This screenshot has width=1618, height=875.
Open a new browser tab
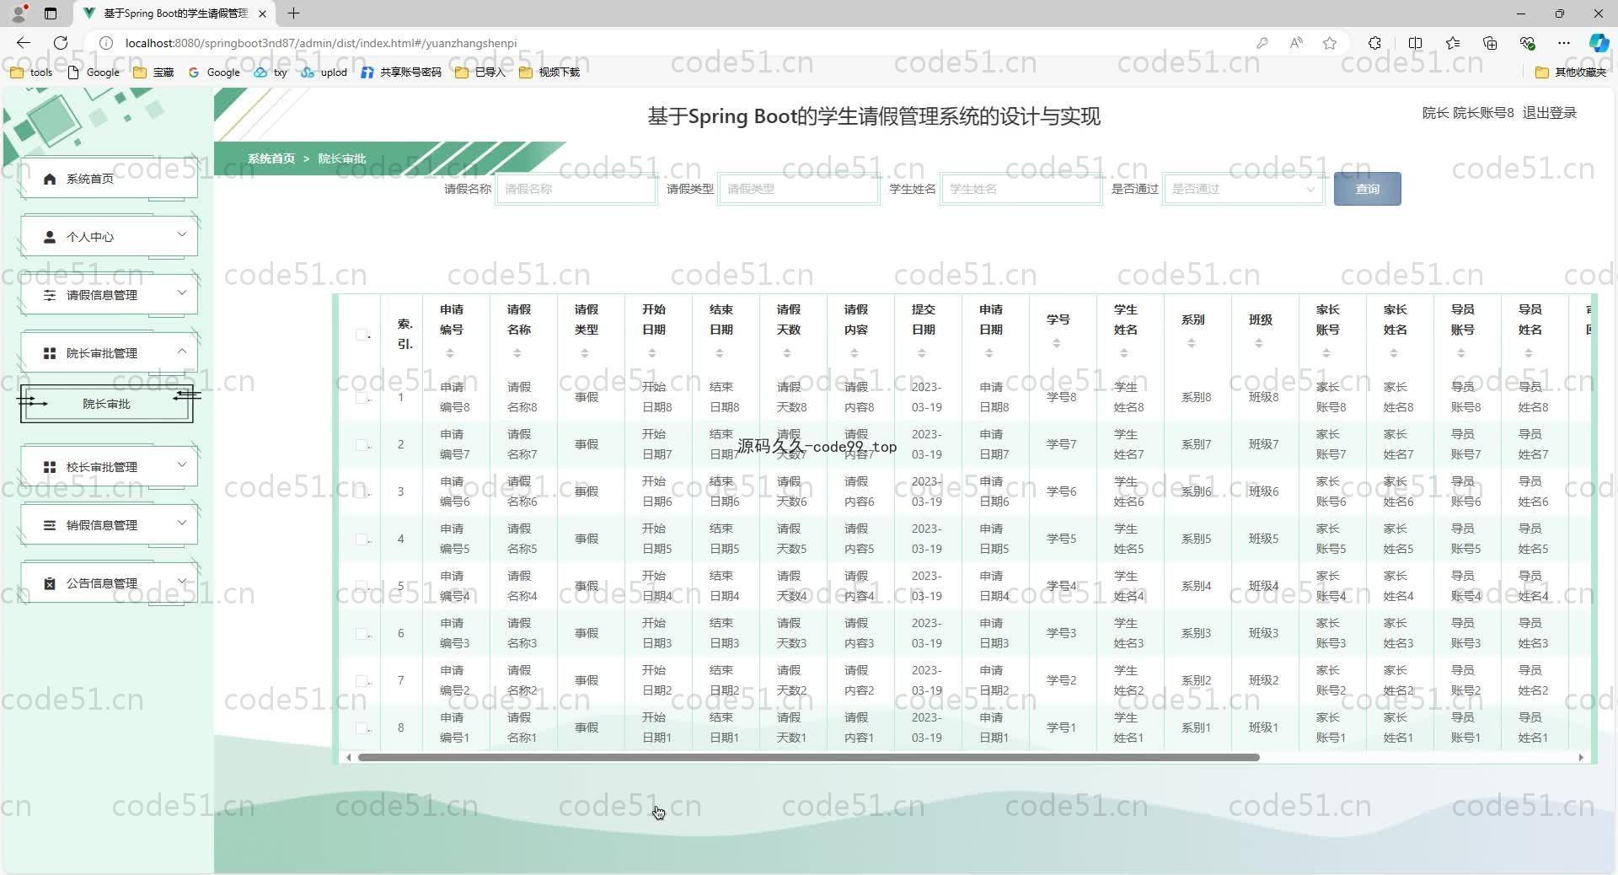click(293, 13)
